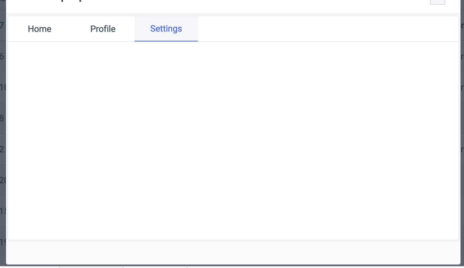Select the background row showing number 8
Image resolution: width=464 pixels, height=268 pixels.
point(3,118)
